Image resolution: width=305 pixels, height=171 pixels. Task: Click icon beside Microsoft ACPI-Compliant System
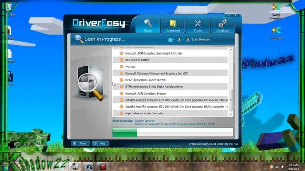[x=122, y=93]
